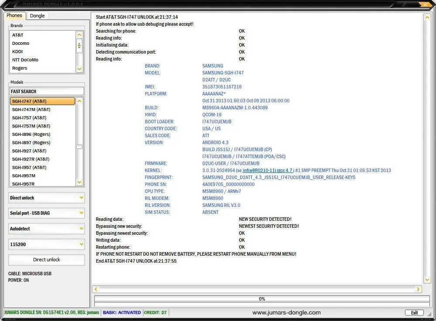Image resolution: width=436 pixels, height=321 pixels.
Task: Start the Direct unlock button
Action: click(47, 260)
